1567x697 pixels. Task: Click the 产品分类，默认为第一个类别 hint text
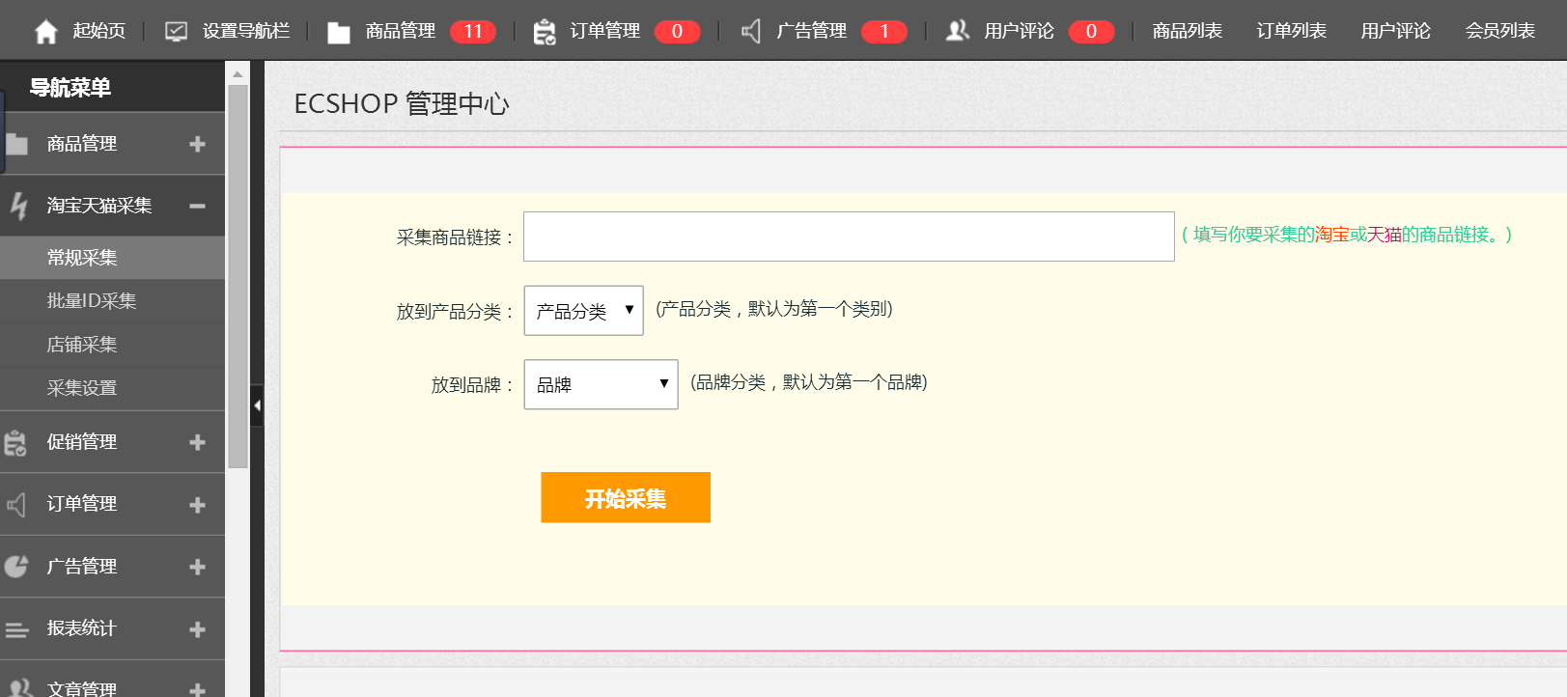774,309
